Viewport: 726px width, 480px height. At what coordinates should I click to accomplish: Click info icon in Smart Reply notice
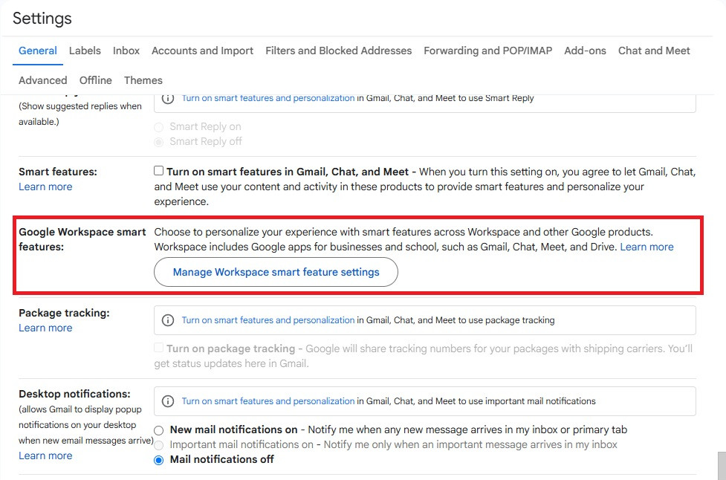coord(168,98)
